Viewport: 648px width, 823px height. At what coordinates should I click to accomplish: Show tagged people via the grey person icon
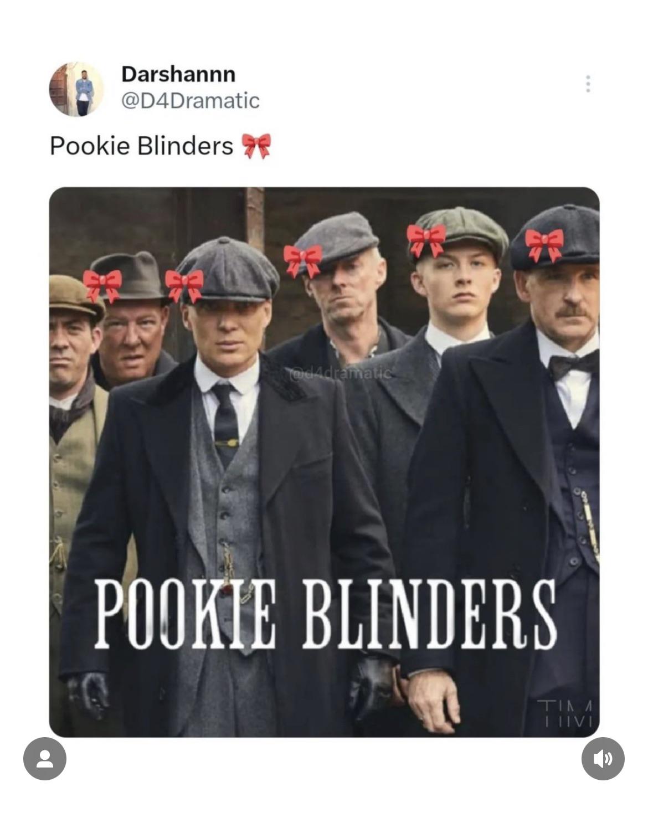click(45, 759)
